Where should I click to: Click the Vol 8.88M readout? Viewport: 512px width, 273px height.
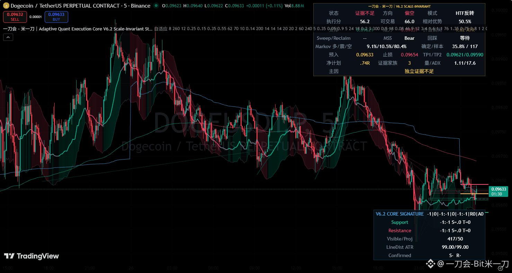[x=297, y=6]
